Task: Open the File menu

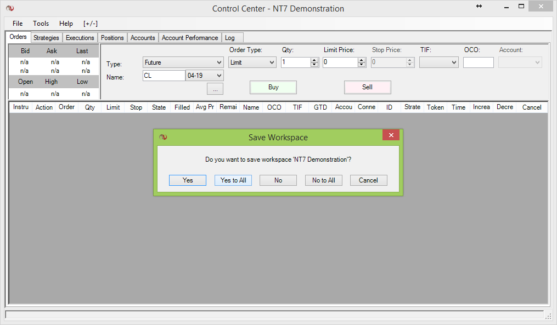Action: (x=18, y=24)
